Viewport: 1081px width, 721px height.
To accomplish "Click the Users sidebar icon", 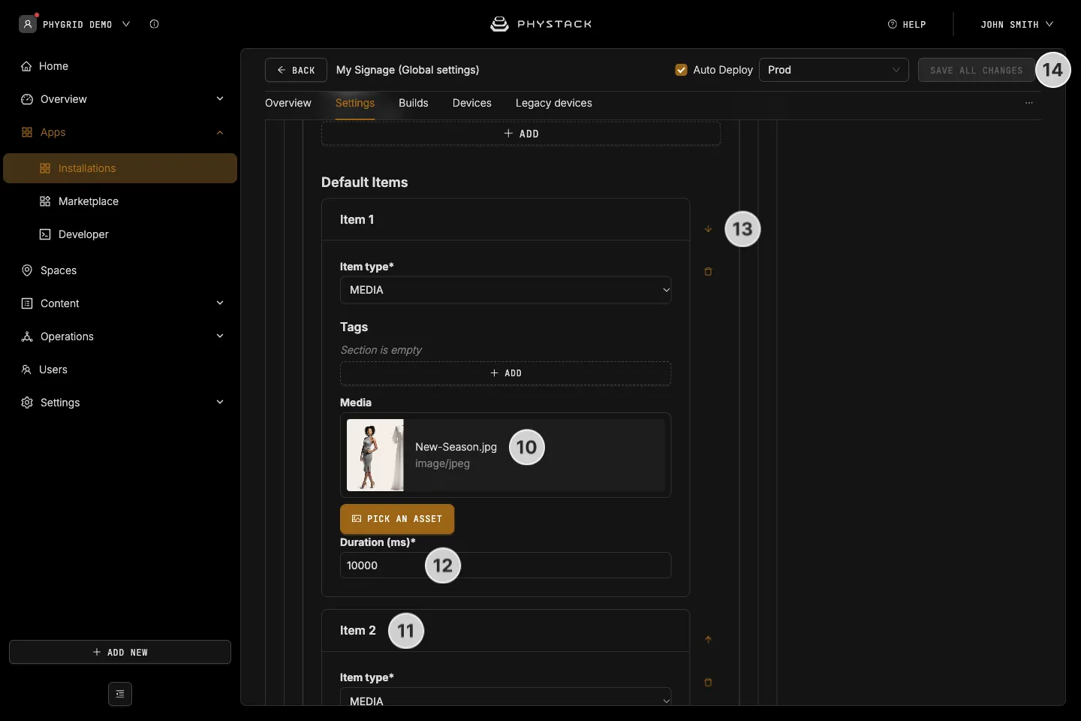I will click(26, 370).
